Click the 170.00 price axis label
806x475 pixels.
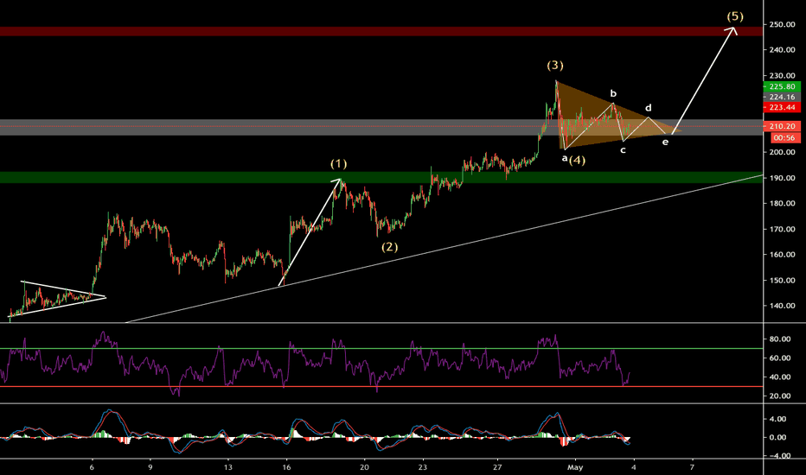(783, 229)
